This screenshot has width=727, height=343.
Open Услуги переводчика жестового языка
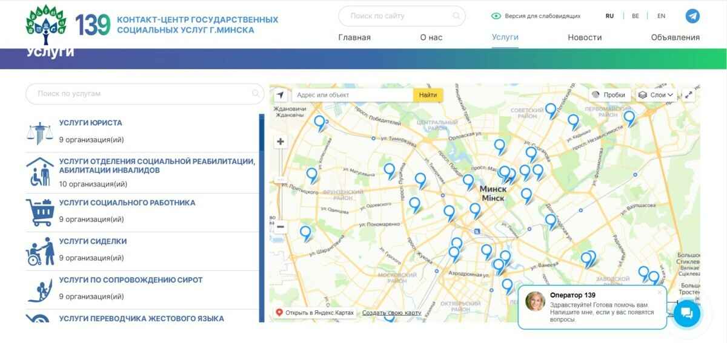pyautogui.click(x=142, y=318)
